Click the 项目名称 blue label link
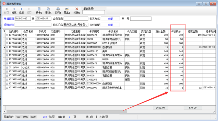The image size is (218, 121). point(9,25)
